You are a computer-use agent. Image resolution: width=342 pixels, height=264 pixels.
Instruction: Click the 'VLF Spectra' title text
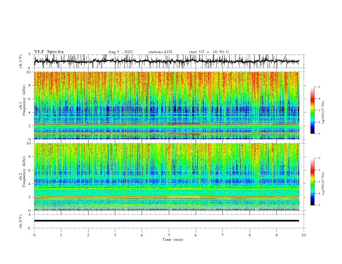click(x=49, y=52)
